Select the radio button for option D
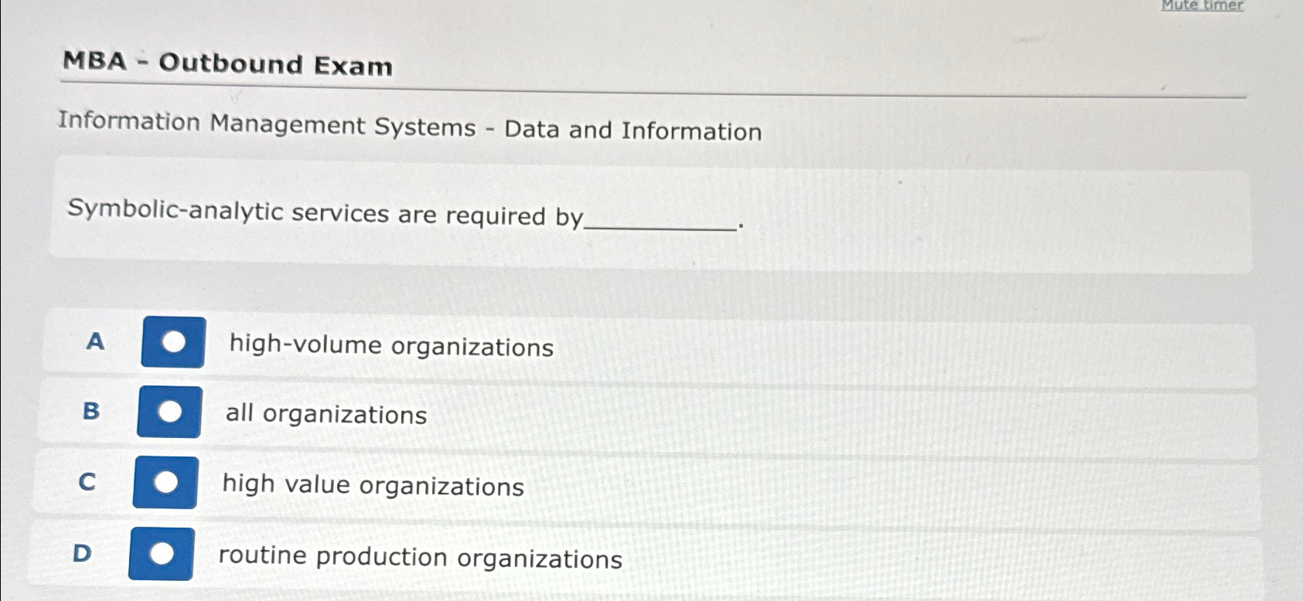The image size is (1303, 601). [x=165, y=553]
